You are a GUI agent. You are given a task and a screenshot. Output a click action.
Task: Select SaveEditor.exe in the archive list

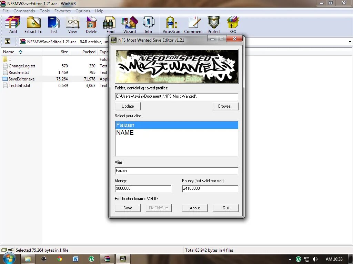[x=21, y=79]
